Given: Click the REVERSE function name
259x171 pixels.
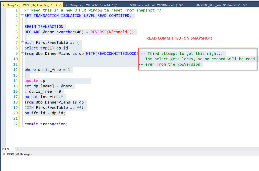Looking at the screenshot, I should (99, 32).
